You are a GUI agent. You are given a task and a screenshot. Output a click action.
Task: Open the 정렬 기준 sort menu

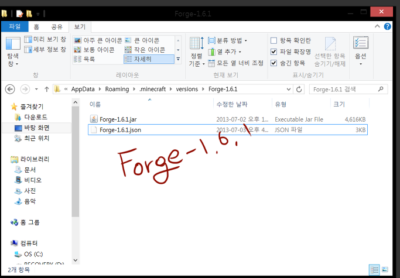click(x=196, y=52)
